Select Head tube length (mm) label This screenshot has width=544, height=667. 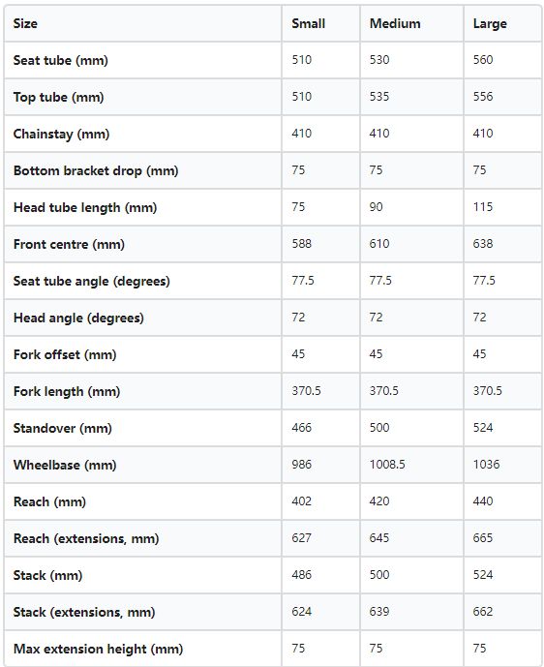[x=85, y=207]
